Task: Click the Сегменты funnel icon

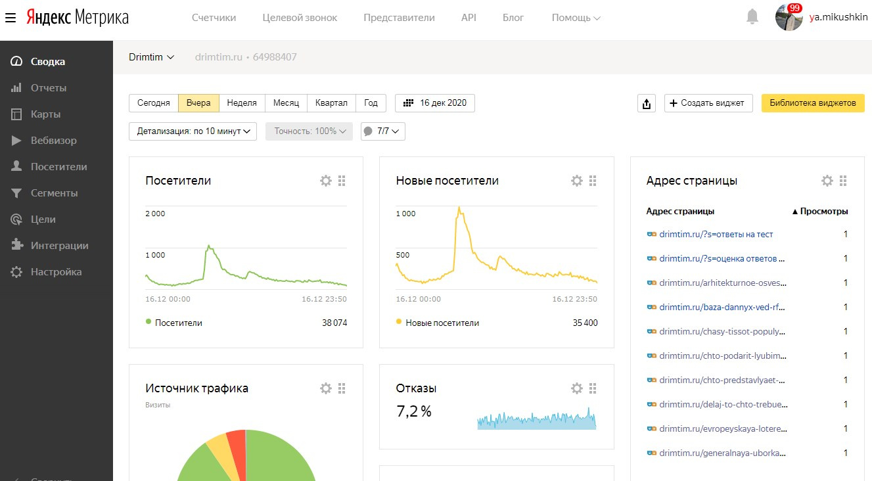Action: tap(16, 193)
